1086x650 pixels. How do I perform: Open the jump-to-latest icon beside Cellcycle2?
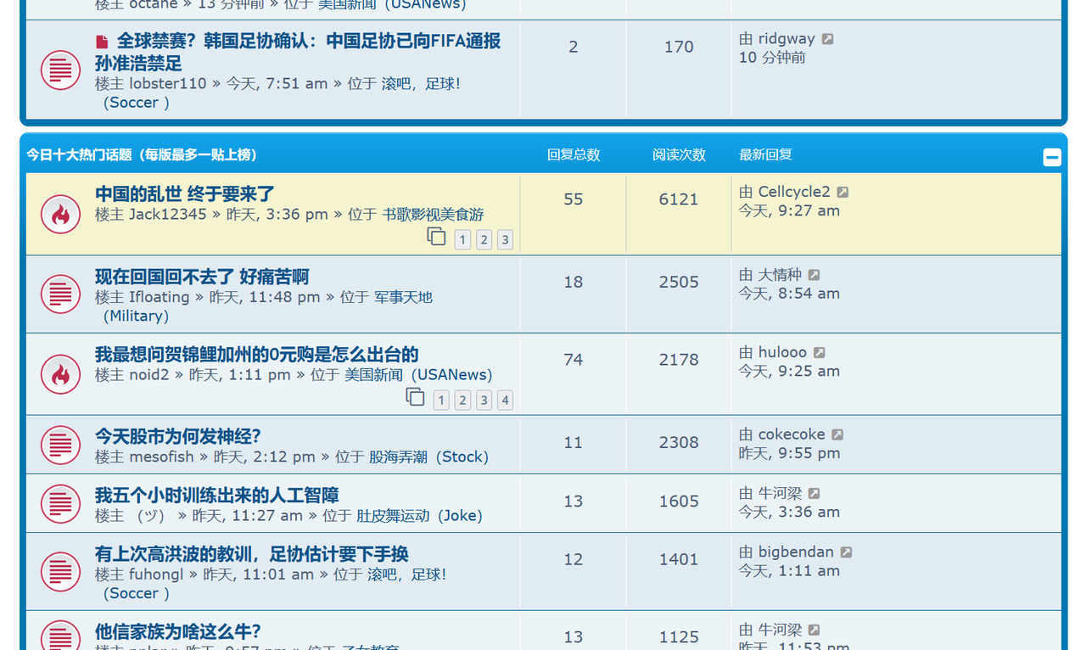[x=842, y=193]
